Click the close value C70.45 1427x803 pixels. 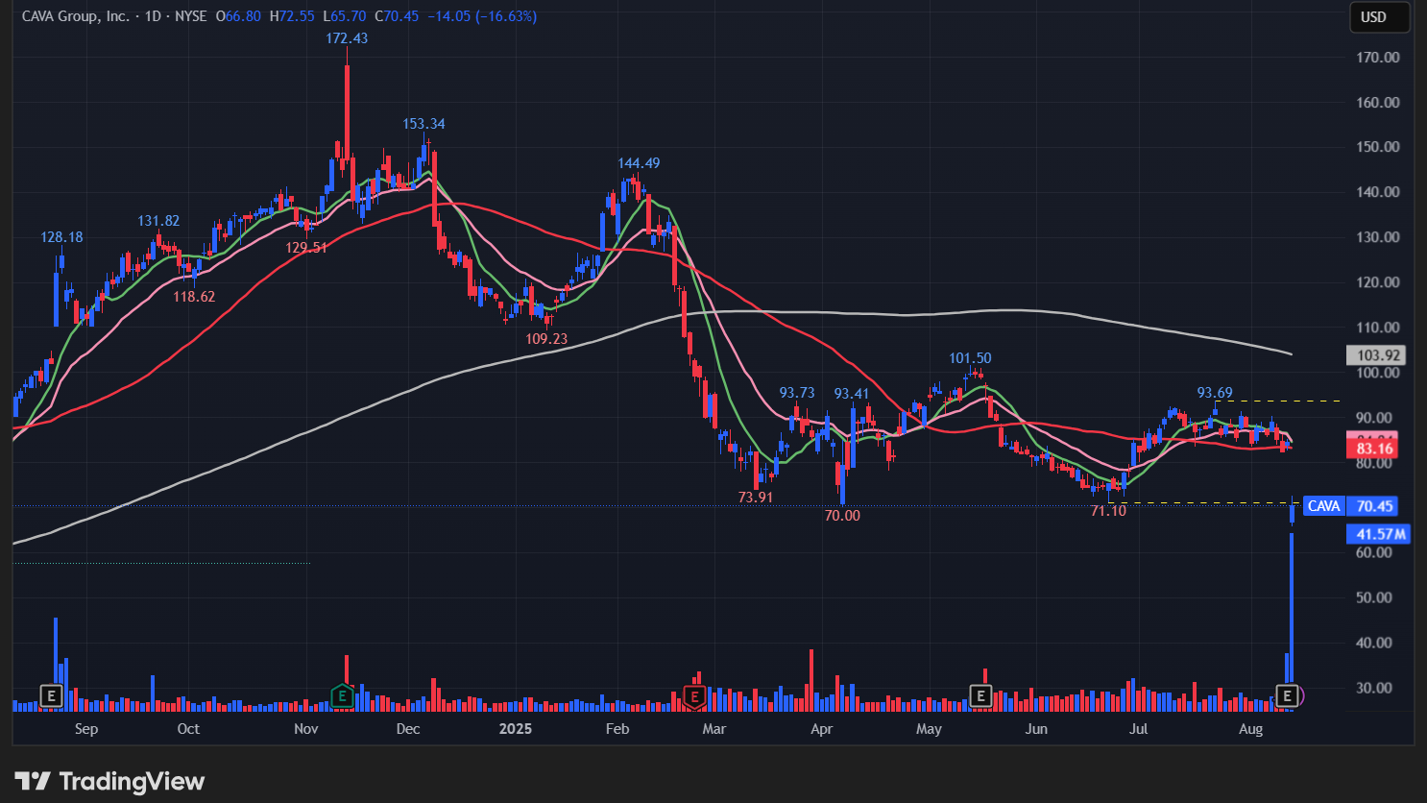point(397,16)
